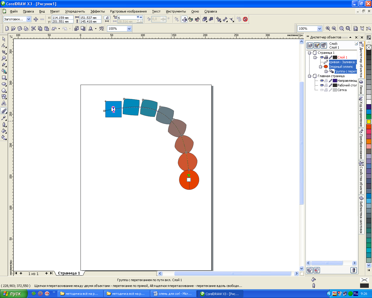The width and height of the screenshot is (372, 298).
Task: Select the Basic Shapes tool in the toolbox
Action: [x=4, y=97]
